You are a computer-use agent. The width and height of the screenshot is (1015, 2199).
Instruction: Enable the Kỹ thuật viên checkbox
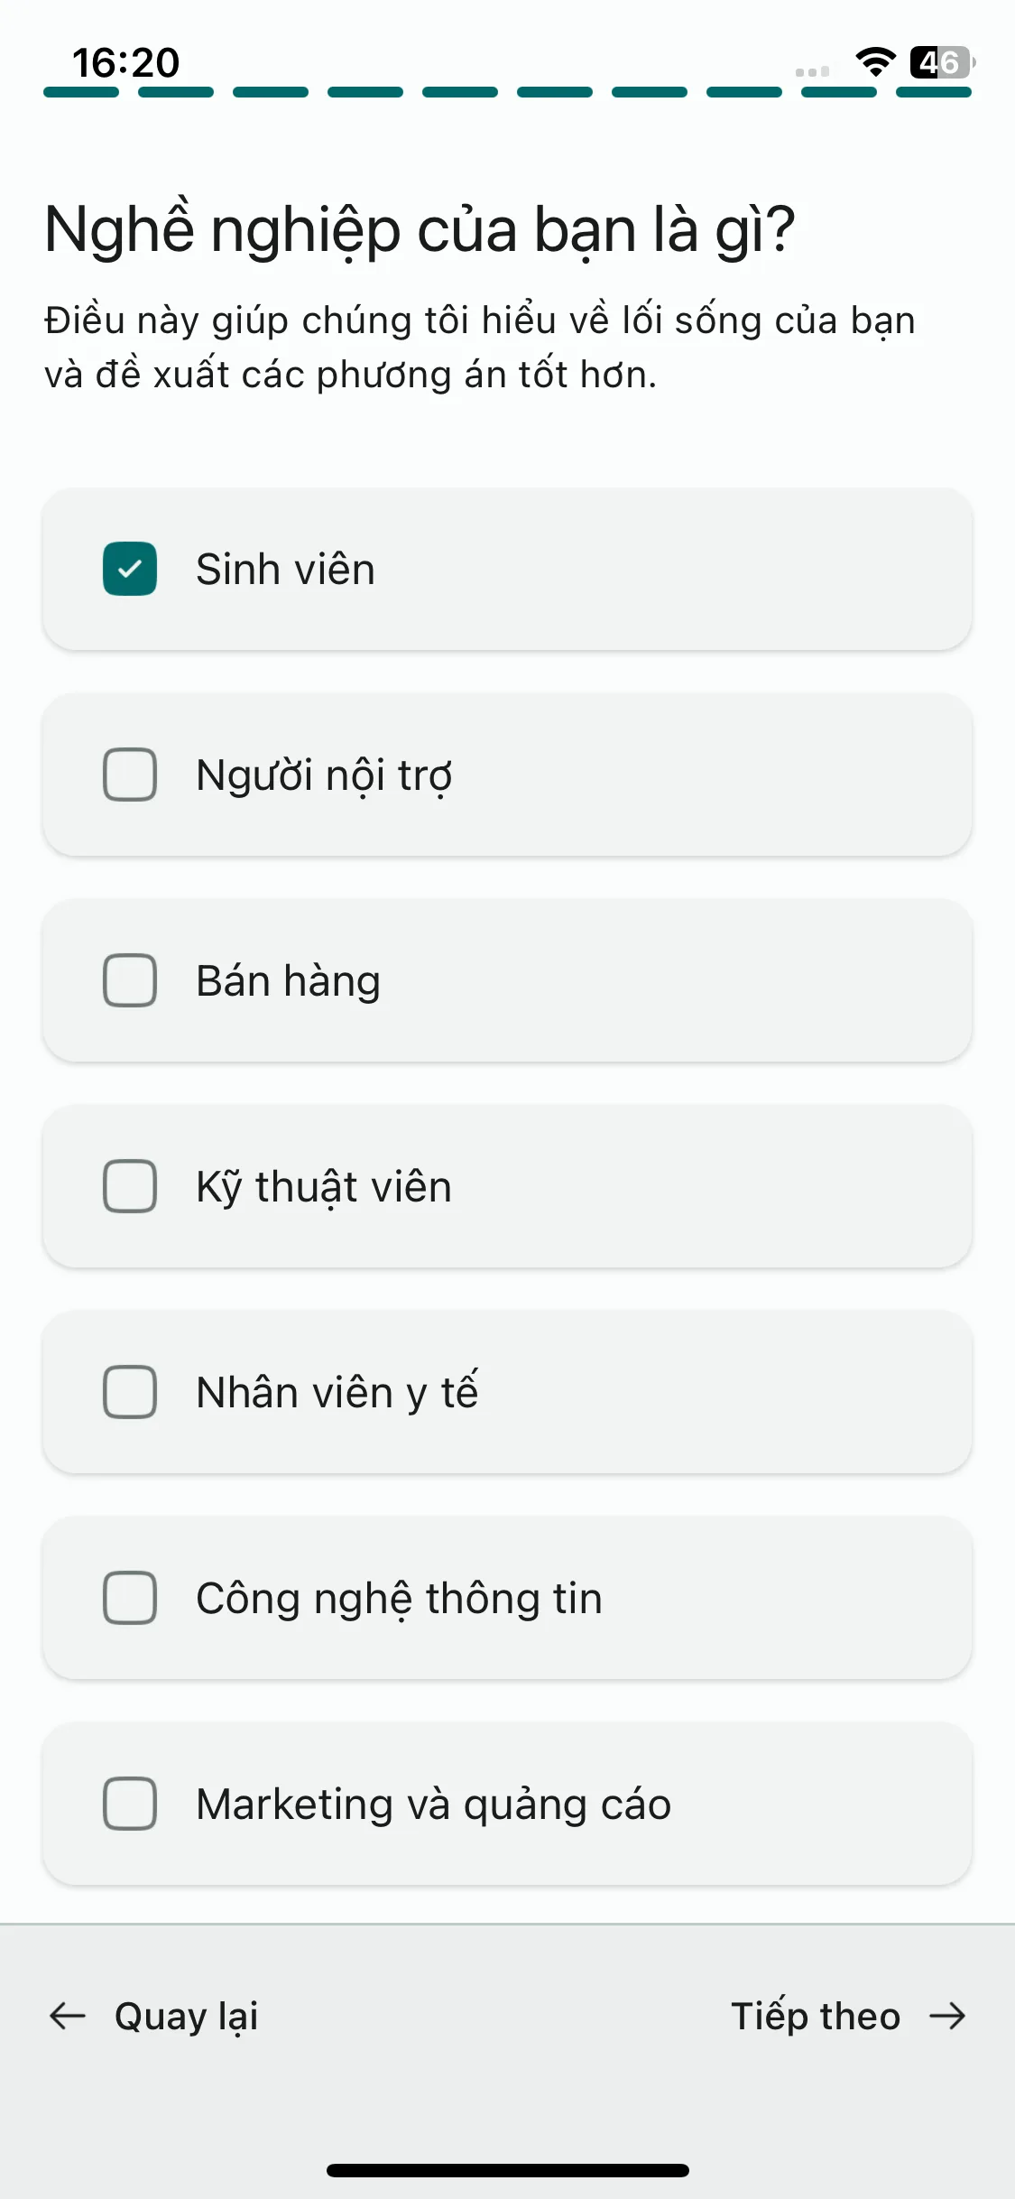[x=130, y=1186]
